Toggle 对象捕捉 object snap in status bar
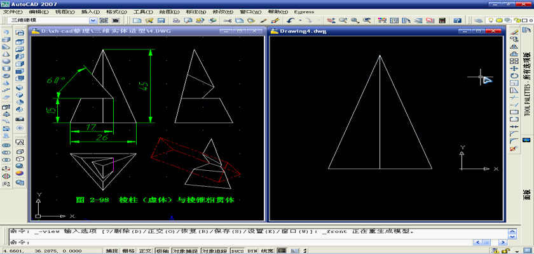534x254 pixels. (185, 251)
